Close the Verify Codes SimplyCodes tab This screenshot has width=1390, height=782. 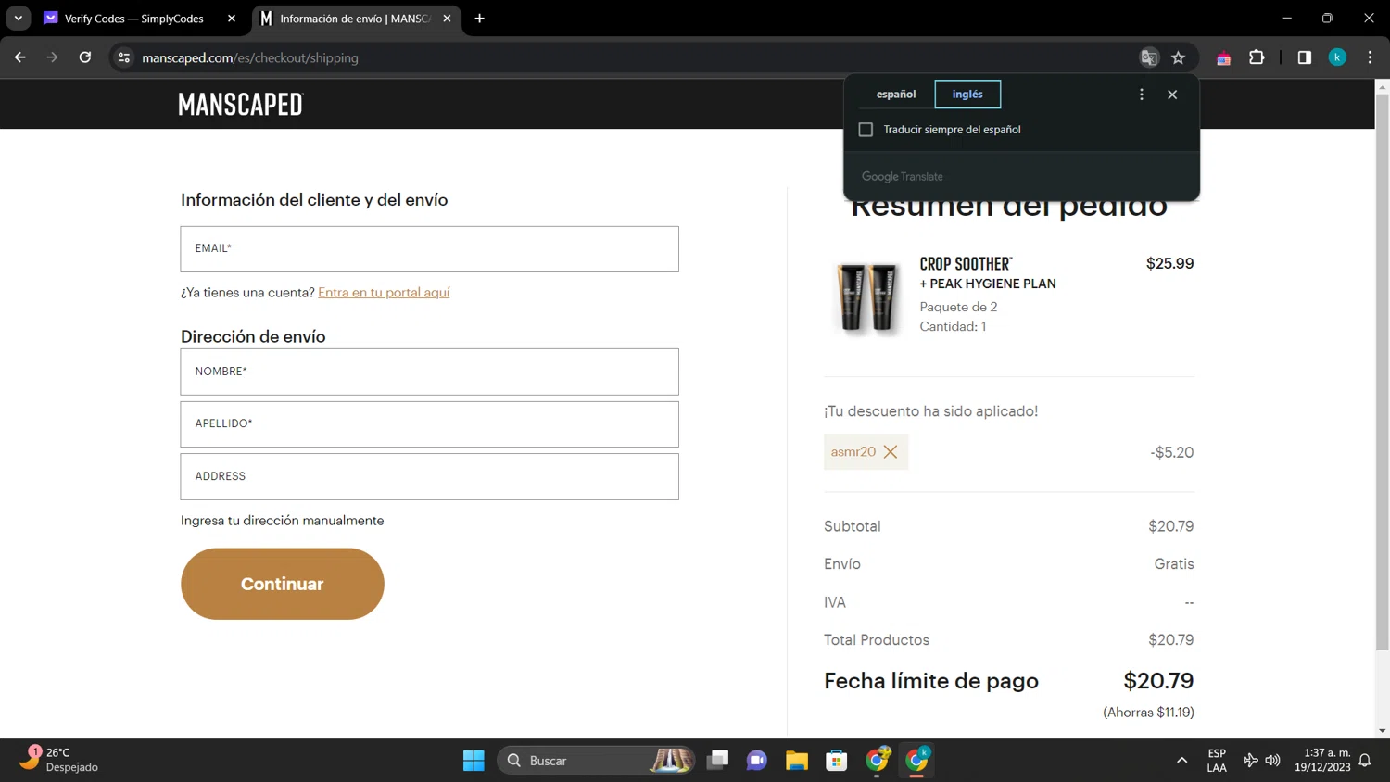(x=232, y=19)
